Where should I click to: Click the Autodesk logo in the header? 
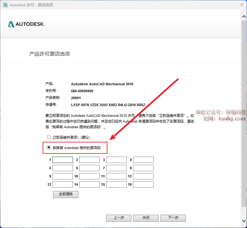[26, 24]
